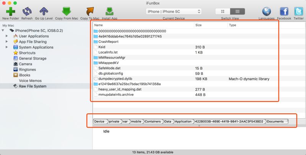Screen dimensions: 306x155
Task: Select Voice Memos in the sidebar
Action: (30, 81)
